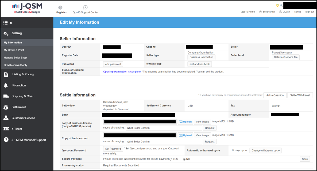Open Qoo10 Support Center chat icon
The width and height of the screenshot is (317, 171).
tap(85, 7)
